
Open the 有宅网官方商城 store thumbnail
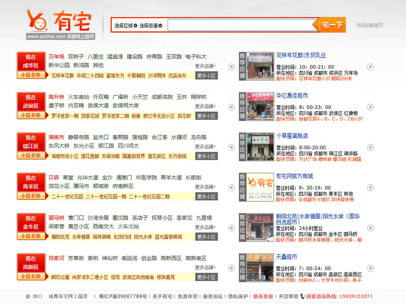click(260, 187)
